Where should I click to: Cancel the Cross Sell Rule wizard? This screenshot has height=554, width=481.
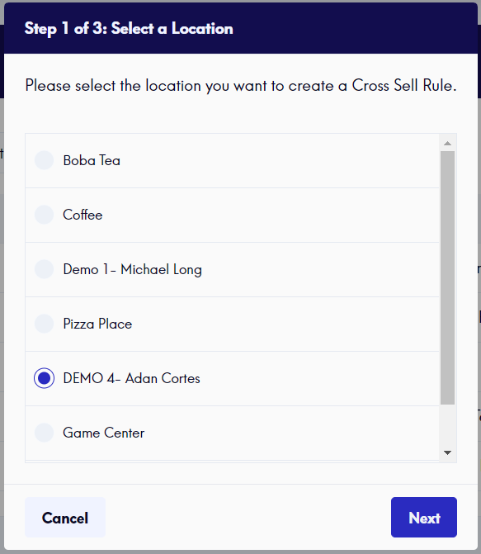[x=65, y=518]
